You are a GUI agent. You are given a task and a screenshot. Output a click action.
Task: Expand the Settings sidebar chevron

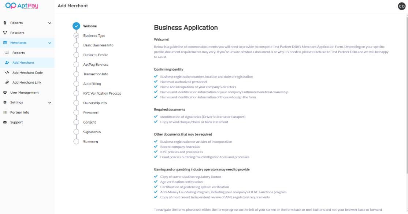pyautogui.click(x=49, y=103)
